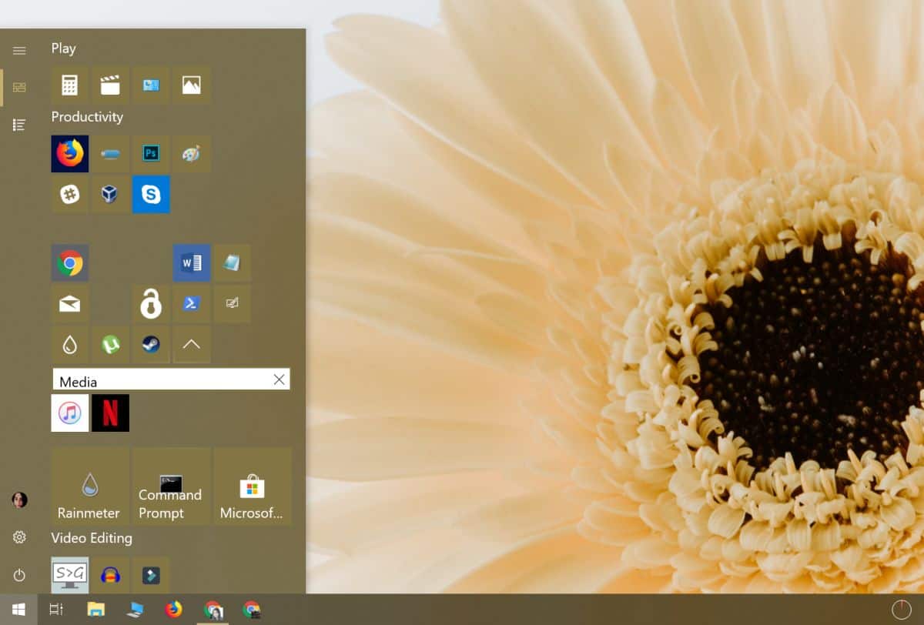Open the VirtualBox tile
Screen dimensions: 924x625
pyautogui.click(x=110, y=194)
